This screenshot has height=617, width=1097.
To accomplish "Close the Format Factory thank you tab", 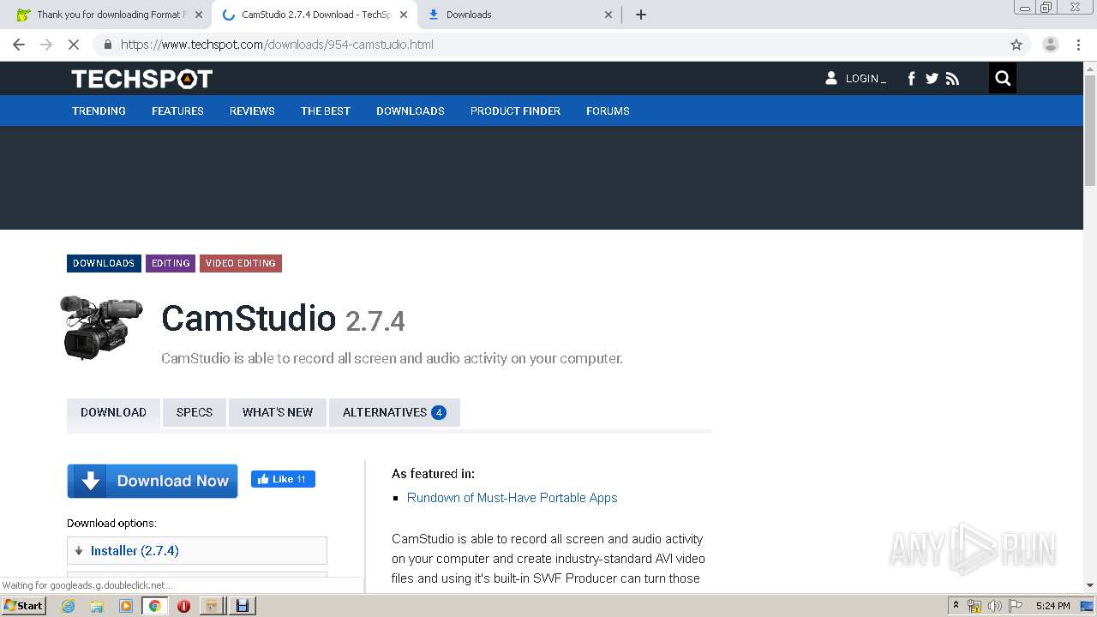I will [x=199, y=15].
